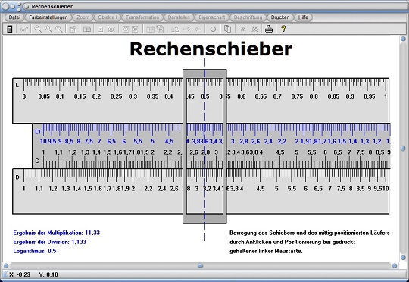
Task: Click the sliding CI scale label
Action: pyautogui.click(x=38, y=132)
